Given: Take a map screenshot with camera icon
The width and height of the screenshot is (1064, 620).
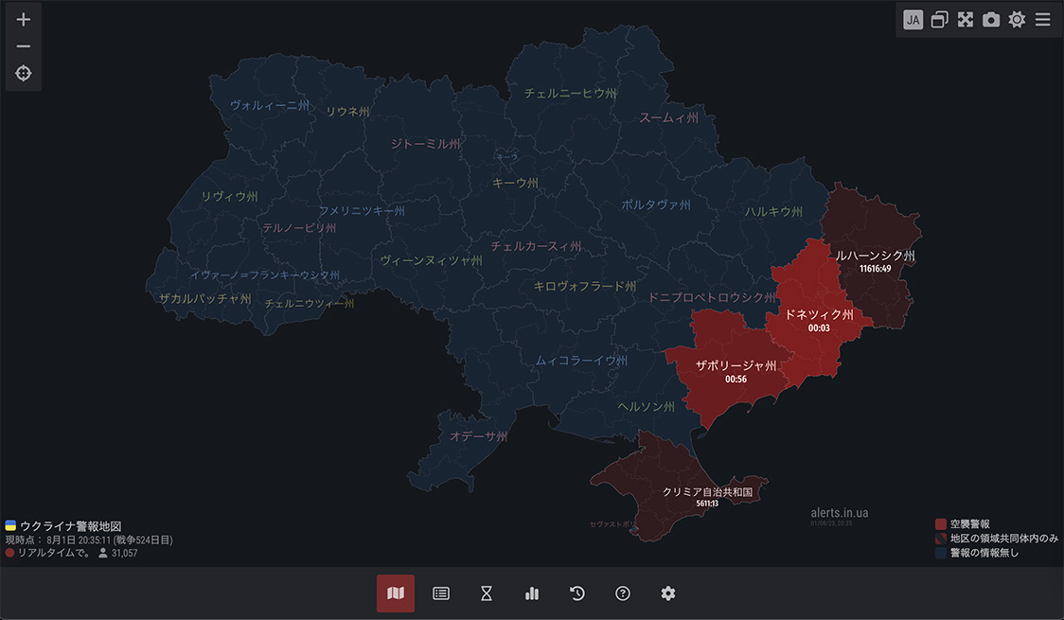Looking at the screenshot, I should pos(991,20).
